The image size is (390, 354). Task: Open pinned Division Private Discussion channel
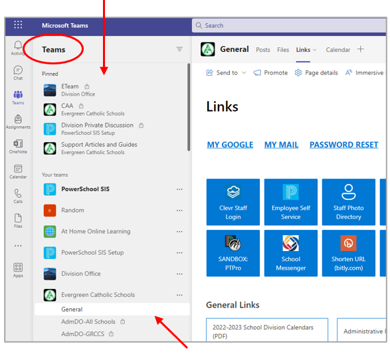112,129
